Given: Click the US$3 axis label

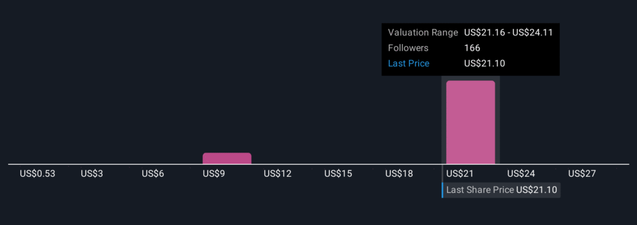Looking at the screenshot, I should [92, 174].
